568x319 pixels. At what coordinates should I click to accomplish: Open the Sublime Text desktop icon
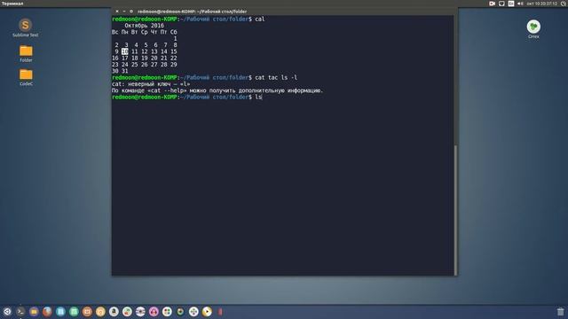pos(26,27)
